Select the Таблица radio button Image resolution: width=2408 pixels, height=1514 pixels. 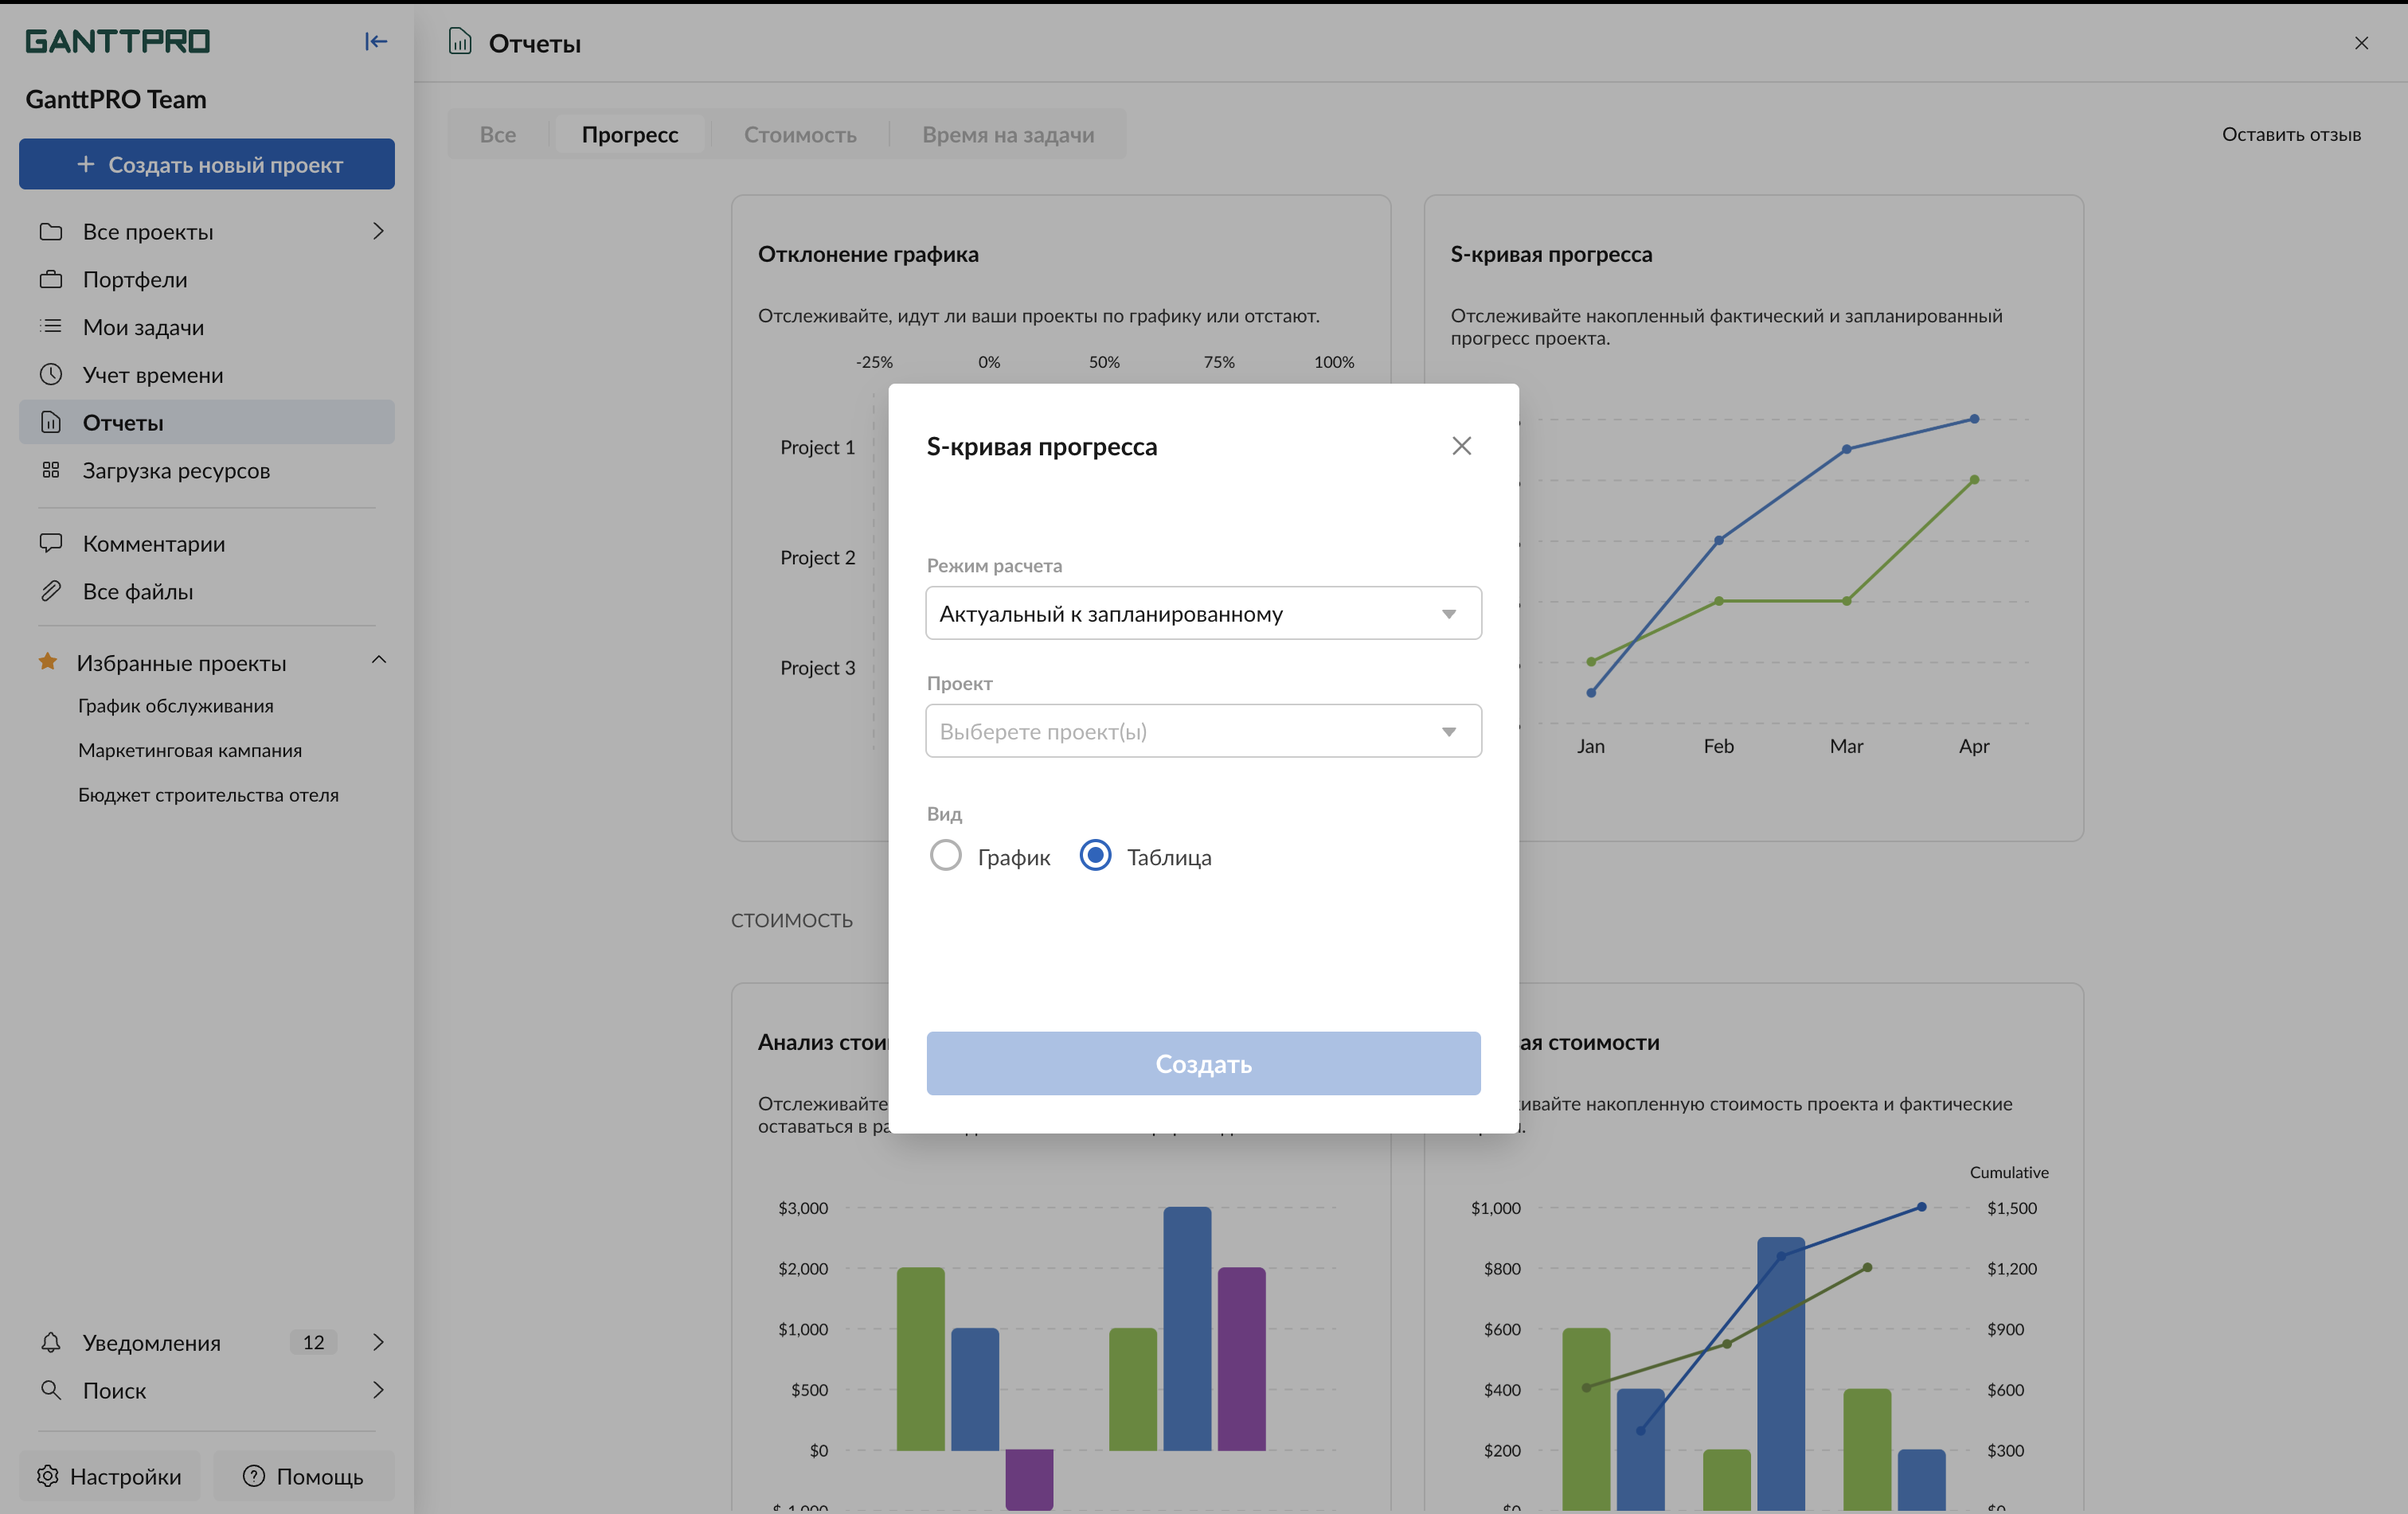[1095, 856]
